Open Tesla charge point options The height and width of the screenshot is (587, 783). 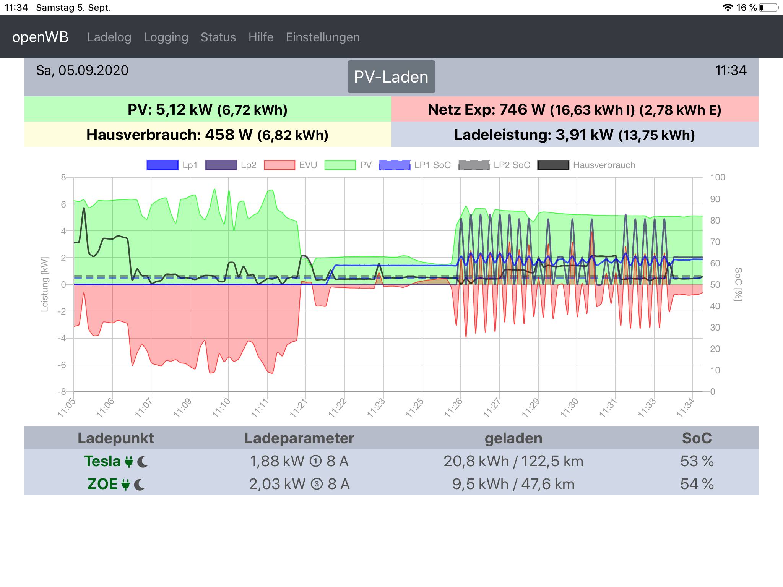click(x=102, y=461)
